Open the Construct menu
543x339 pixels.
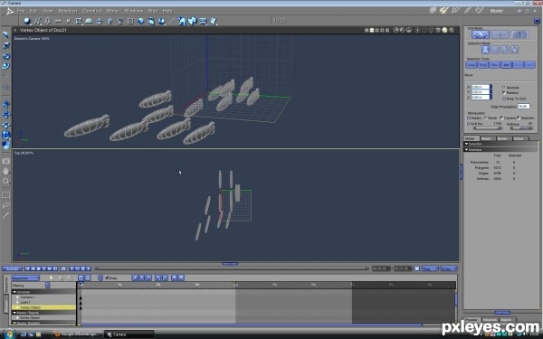coord(91,11)
